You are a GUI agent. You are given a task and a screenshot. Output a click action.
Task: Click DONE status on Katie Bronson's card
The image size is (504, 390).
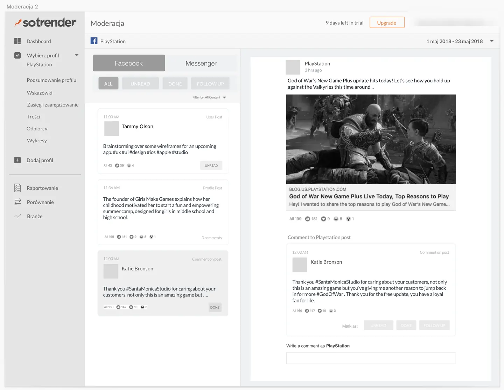(x=215, y=307)
